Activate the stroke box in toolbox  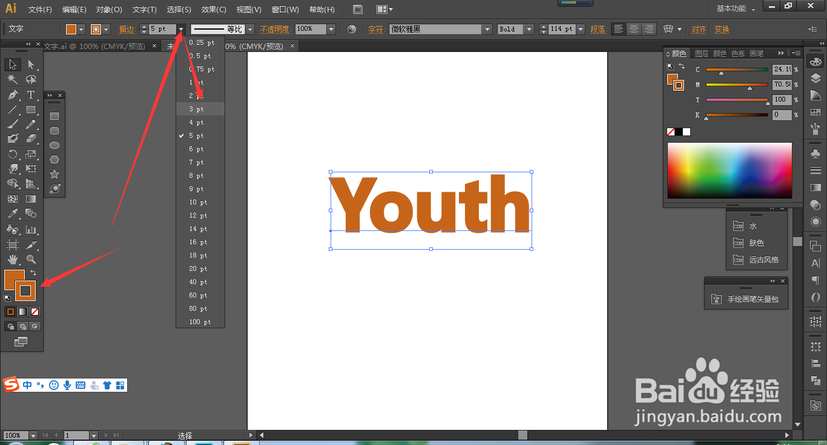(25, 291)
